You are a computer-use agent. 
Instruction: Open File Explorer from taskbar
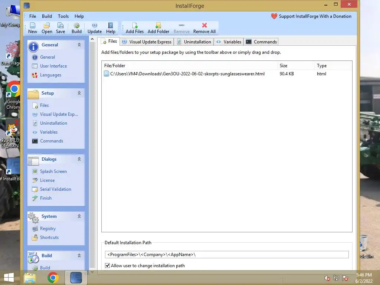pyautogui.click(x=30, y=278)
